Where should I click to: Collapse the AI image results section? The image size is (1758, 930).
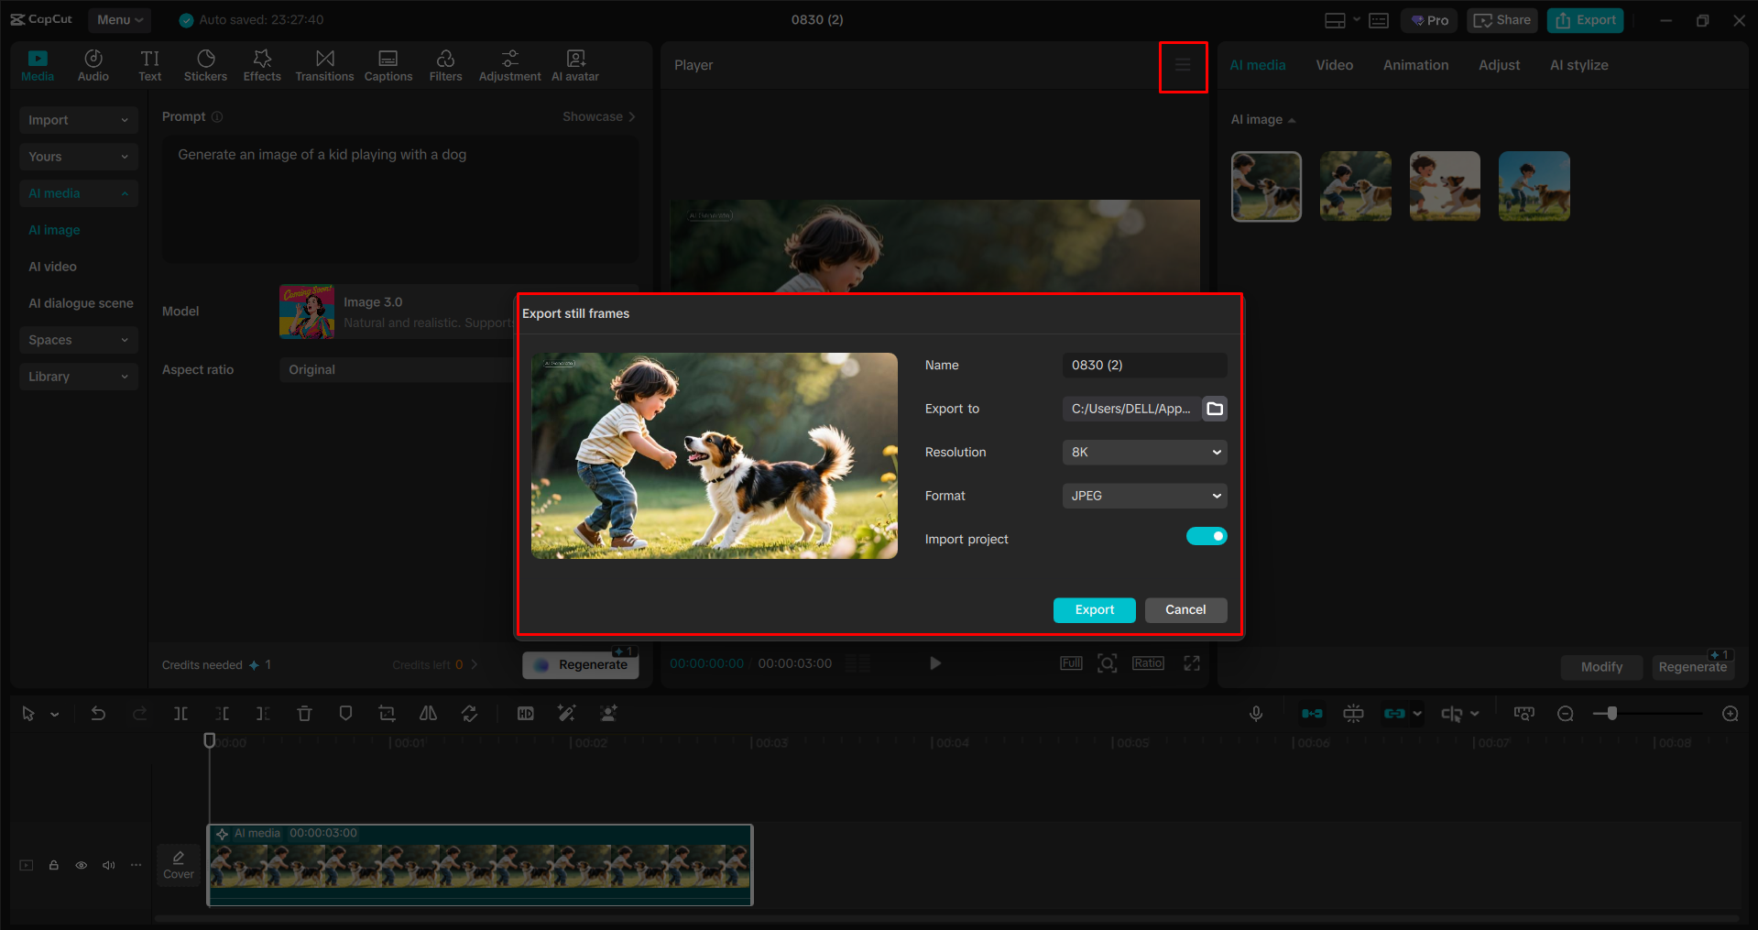(1291, 119)
